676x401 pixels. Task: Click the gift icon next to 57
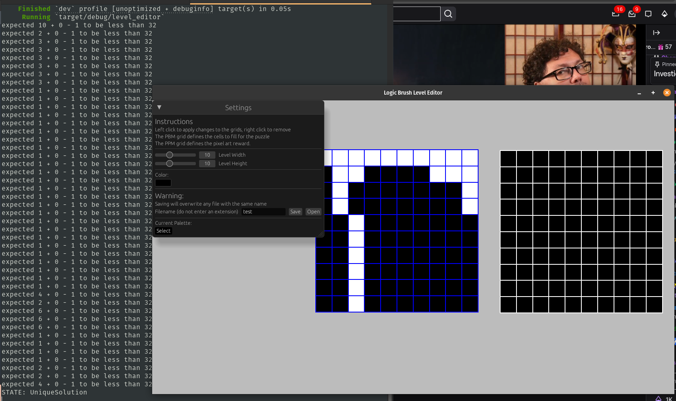(x=660, y=47)
